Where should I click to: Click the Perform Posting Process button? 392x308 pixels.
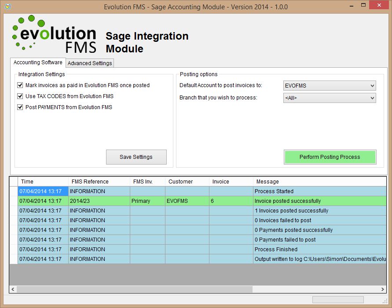330,157
